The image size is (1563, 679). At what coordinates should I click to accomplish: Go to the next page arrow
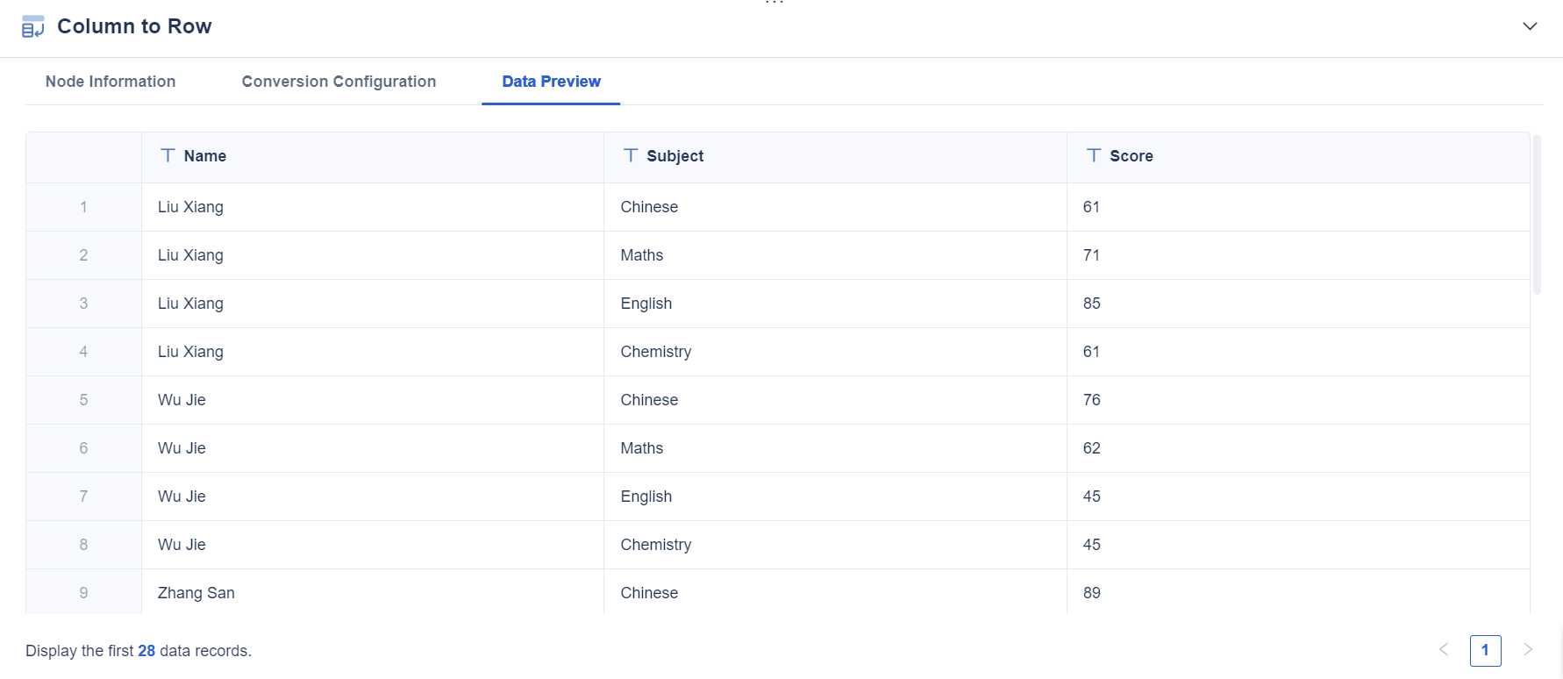(x=1528, y=650)
